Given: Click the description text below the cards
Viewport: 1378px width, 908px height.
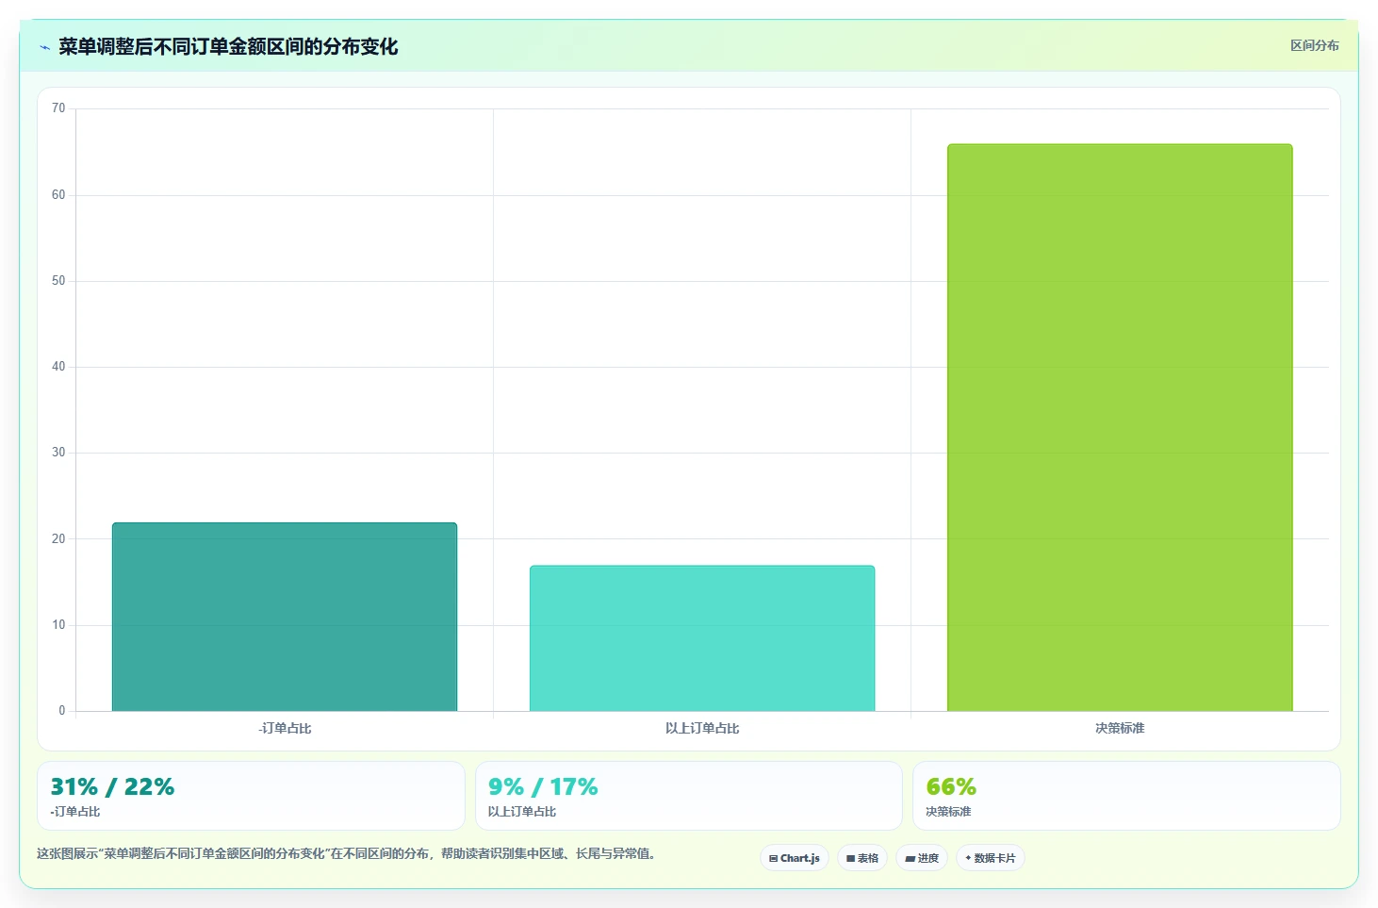Looking at the screenshot, I should point(346,853).
